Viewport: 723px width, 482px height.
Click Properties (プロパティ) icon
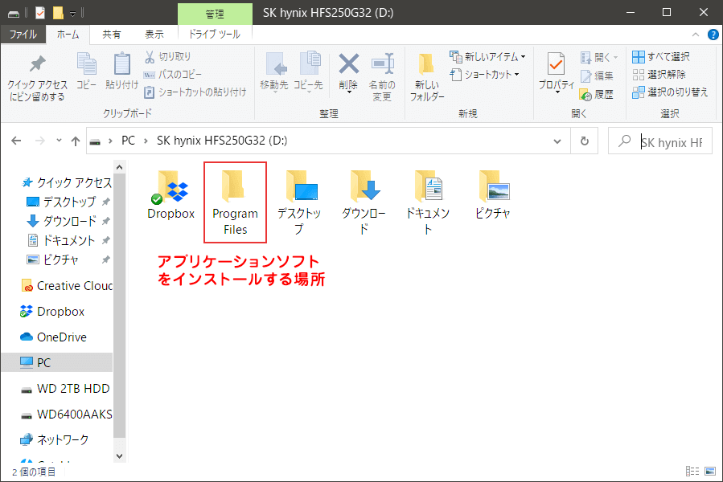tap(557, 73)
